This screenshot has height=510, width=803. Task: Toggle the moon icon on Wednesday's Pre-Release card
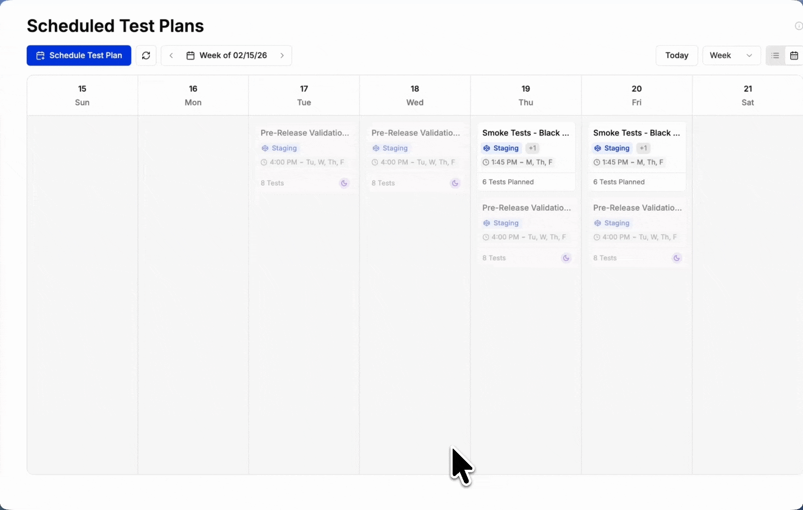[454, 183]
